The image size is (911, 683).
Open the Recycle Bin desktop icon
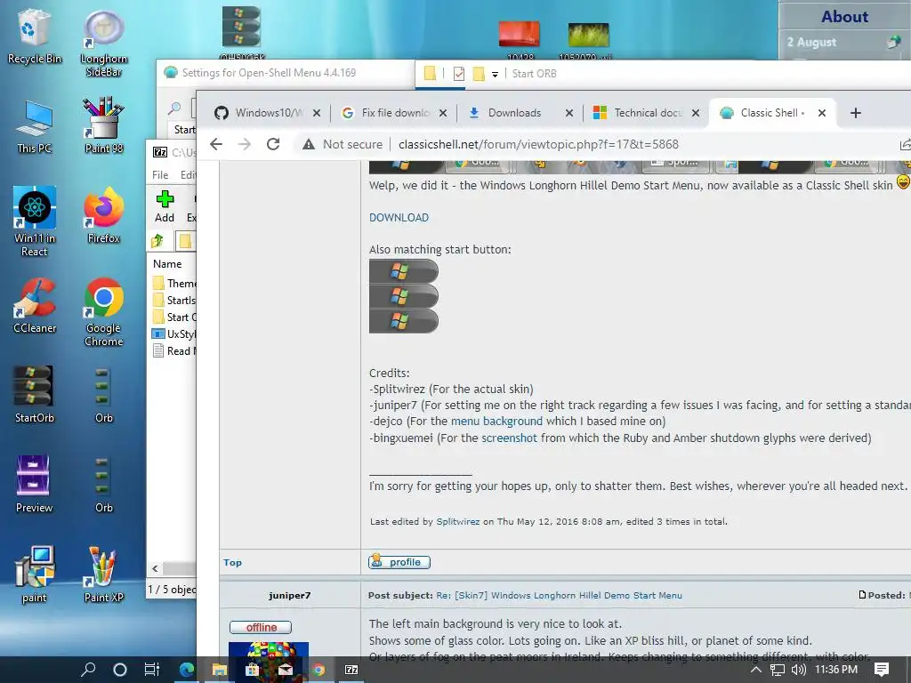click(x=35, y=36)
